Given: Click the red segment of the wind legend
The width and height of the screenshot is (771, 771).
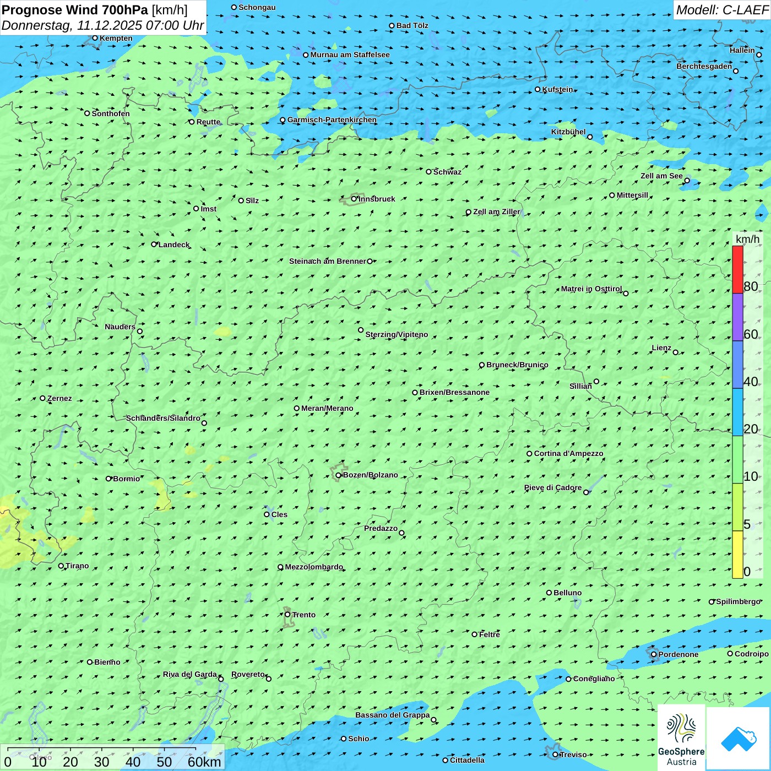Looking at the screenshot, I should 737,269.
